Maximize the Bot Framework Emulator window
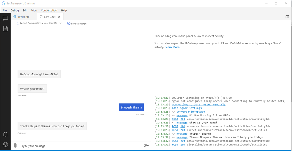The width and height of the screenshot is (292, 151). (x=276, y=3)
